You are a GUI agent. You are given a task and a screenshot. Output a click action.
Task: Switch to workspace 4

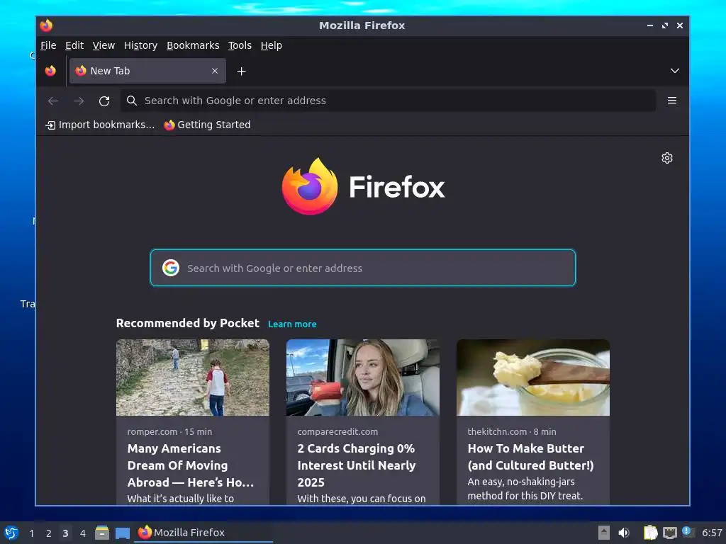82,533
